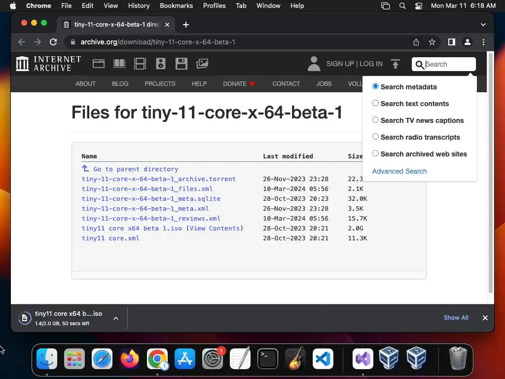Open System Settings from the dock
Screen dimensions: 505x379
click(x=213, y=359)
